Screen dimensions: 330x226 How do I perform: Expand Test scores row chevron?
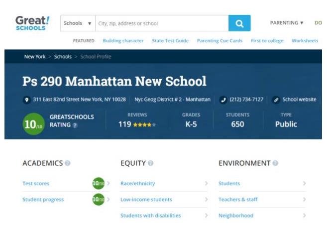[x=108, y=183]
